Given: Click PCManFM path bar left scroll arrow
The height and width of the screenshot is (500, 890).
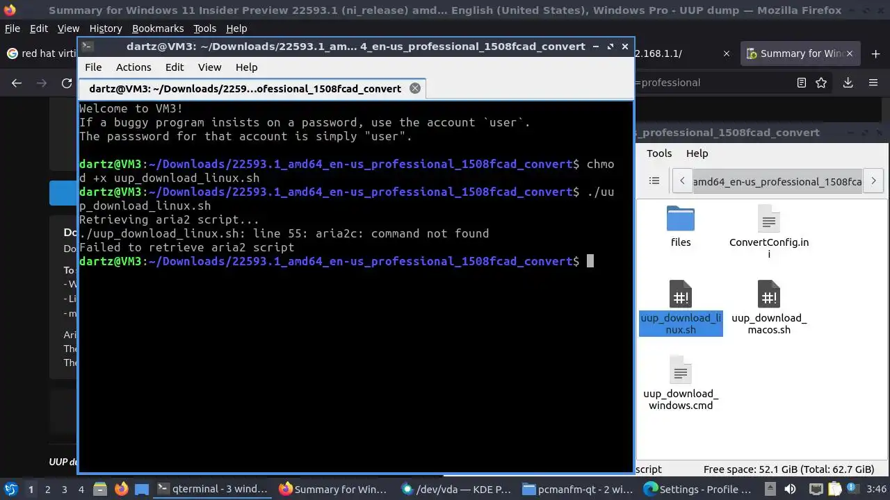Looking at the screenshot, I should (x=682, y=181).
